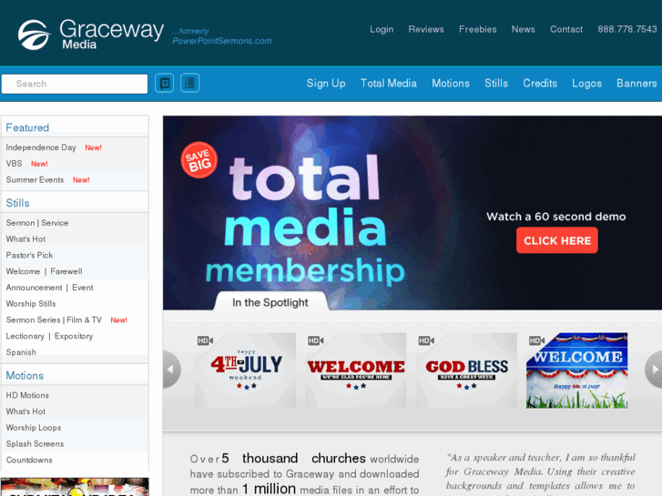662x496 pixels.
Task: Open Independence Day in the sidebar
Action: 41,147
